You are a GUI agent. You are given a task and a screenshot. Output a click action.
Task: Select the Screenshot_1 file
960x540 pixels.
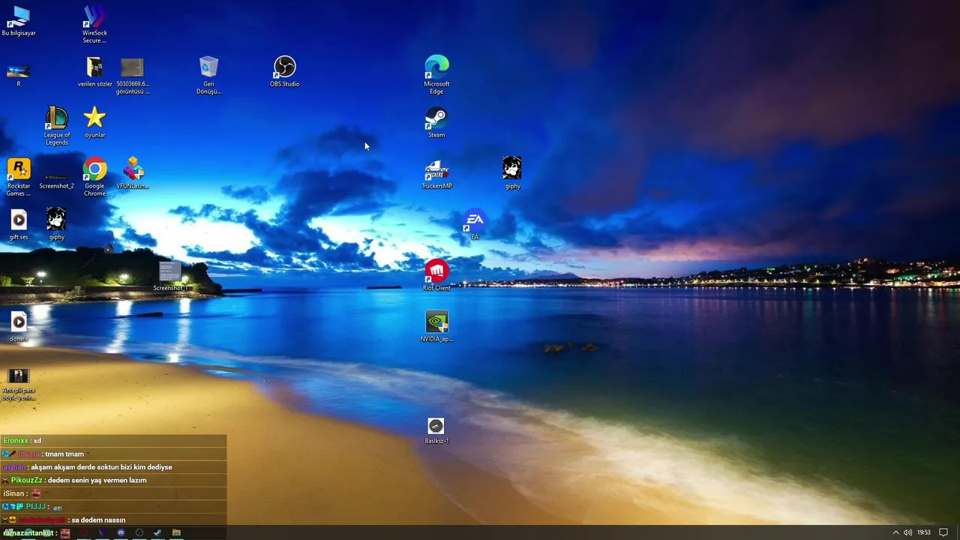click(170, 276)
